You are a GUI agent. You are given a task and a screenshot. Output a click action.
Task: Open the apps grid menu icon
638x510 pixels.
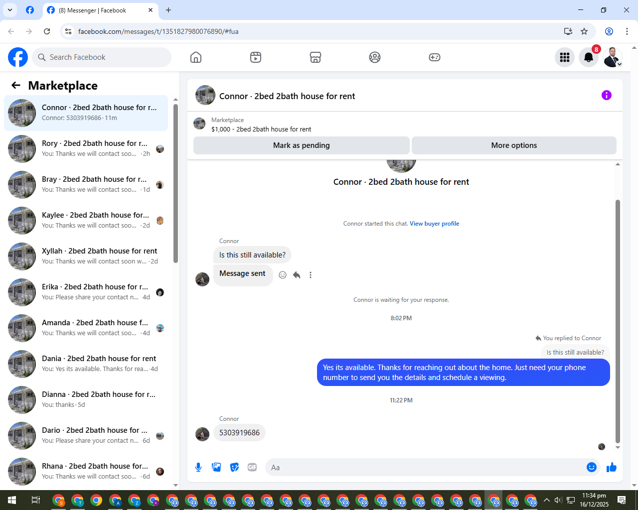click(x=565, y=57)
